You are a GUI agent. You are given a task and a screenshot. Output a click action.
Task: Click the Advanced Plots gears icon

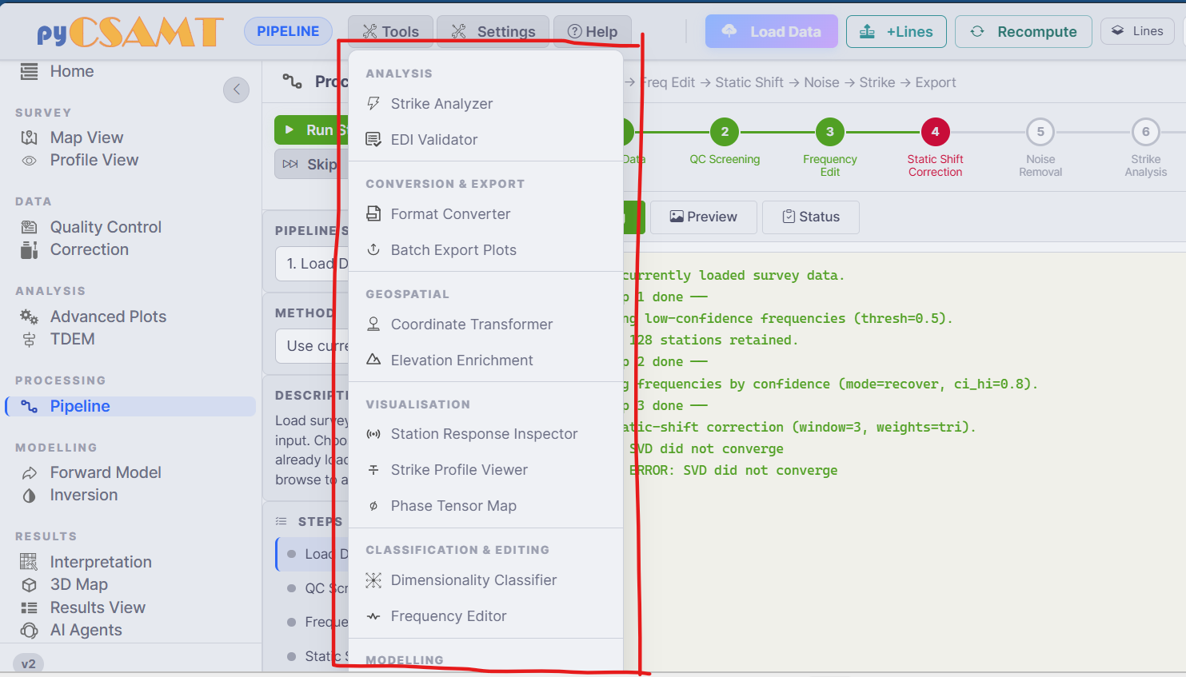tap(29, 317)
